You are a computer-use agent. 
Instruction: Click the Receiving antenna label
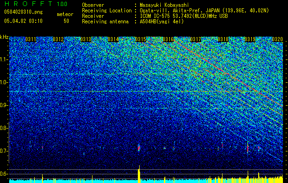coord(105,22)
